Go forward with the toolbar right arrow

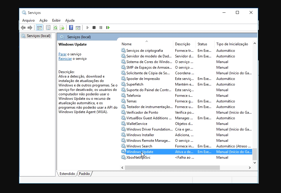(x=30, y=28)
